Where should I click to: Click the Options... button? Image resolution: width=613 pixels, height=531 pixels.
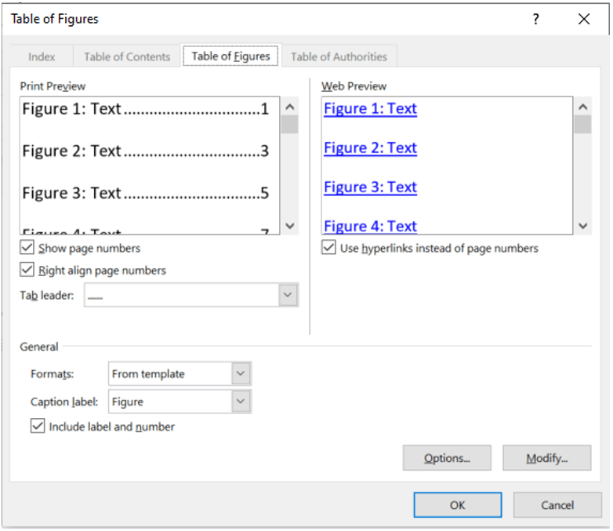tap(447, 458)
